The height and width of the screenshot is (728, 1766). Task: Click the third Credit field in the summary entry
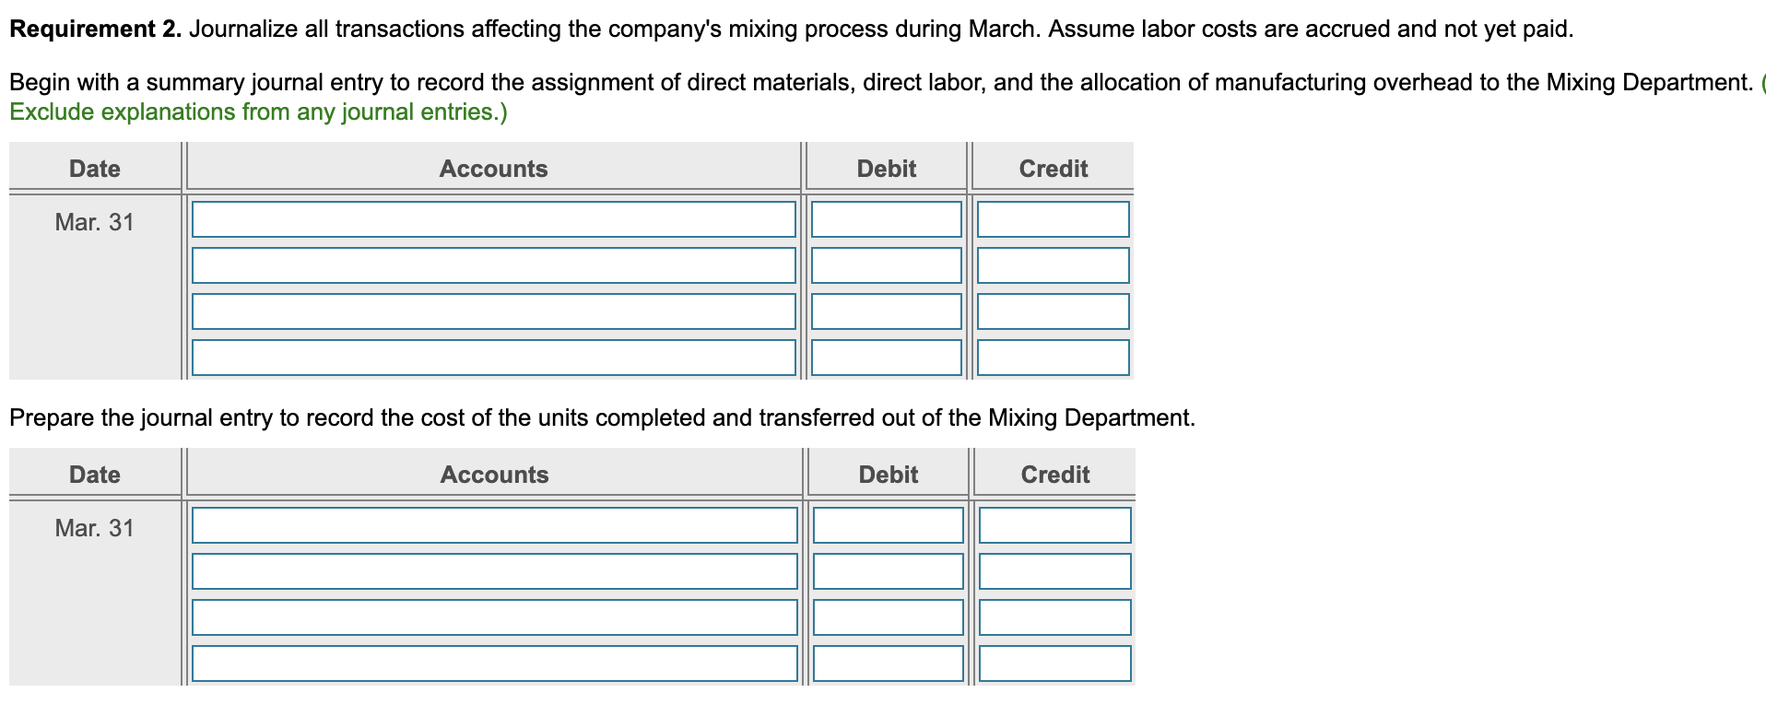1054,311
